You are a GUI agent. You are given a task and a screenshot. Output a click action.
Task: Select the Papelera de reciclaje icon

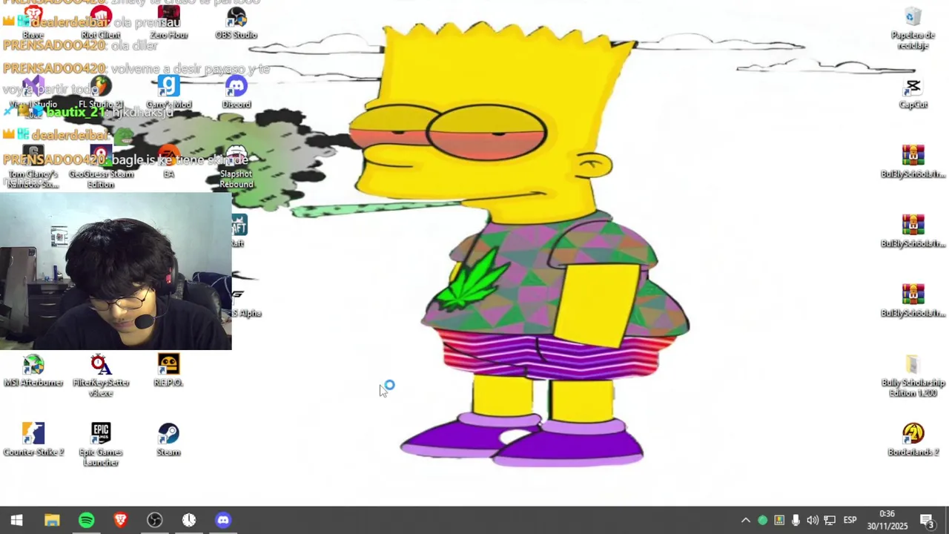(x=913, y=27)
